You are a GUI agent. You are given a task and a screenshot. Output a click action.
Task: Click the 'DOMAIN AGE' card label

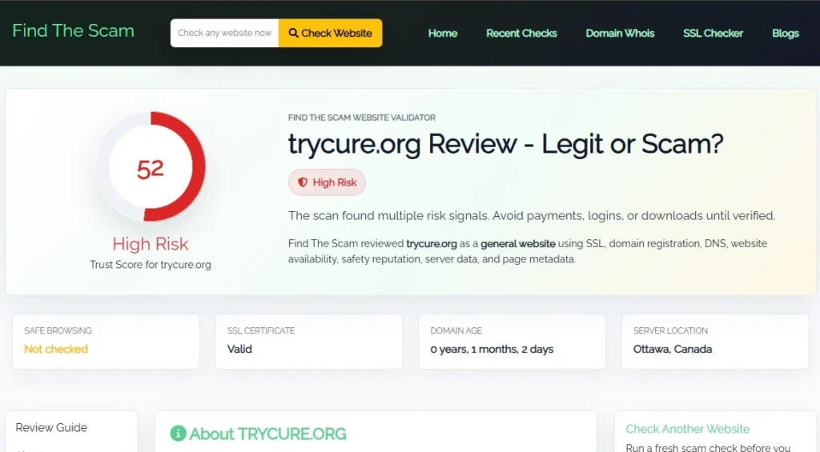(456, 330)
